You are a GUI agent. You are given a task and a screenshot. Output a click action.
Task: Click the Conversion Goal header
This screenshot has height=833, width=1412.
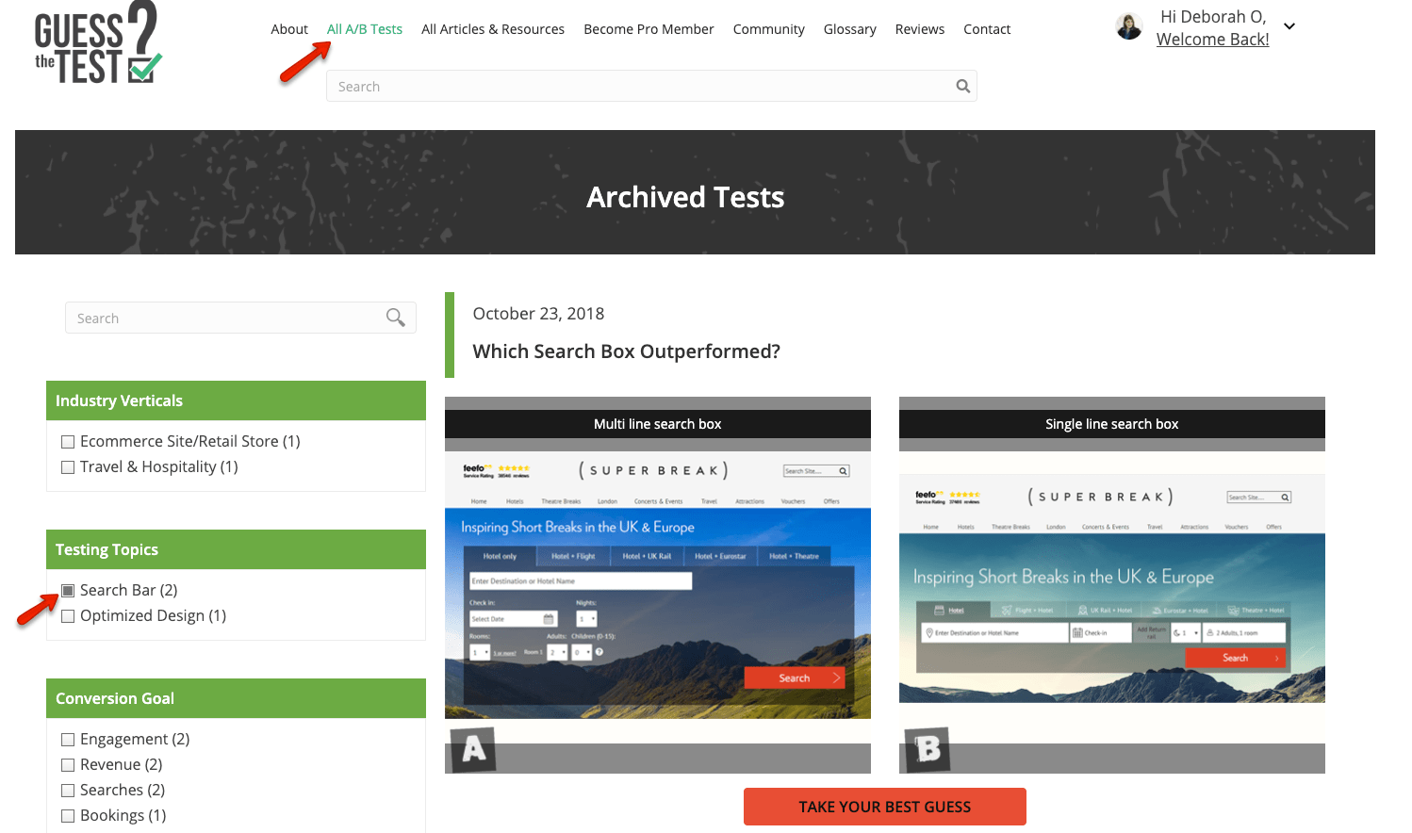(236, 698)
